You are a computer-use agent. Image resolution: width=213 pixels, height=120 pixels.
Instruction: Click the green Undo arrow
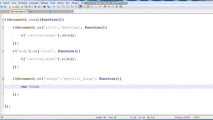pos(35,7)
